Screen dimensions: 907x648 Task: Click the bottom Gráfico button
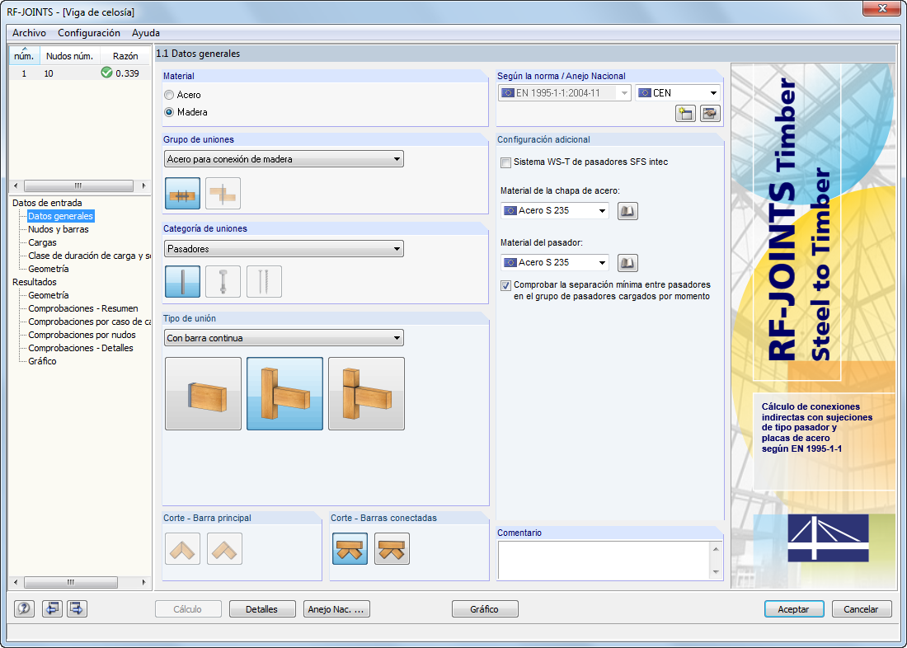[485, 609]
